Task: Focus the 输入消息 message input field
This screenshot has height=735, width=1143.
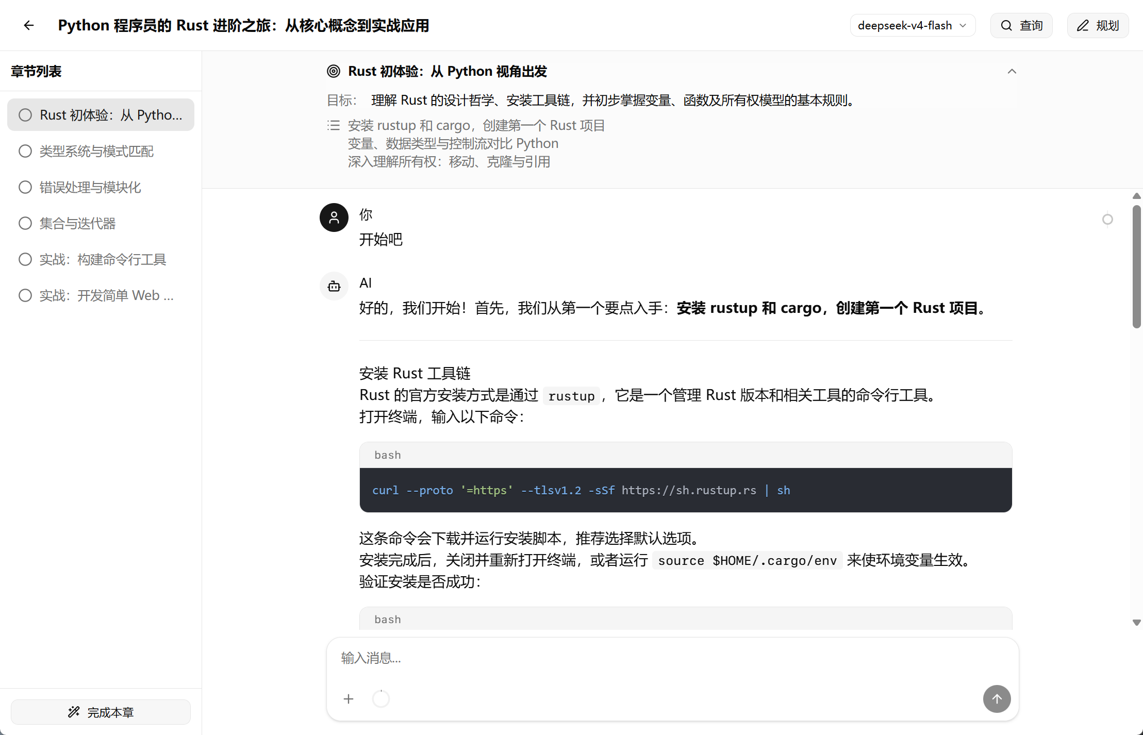Action: tap(672, 658)
